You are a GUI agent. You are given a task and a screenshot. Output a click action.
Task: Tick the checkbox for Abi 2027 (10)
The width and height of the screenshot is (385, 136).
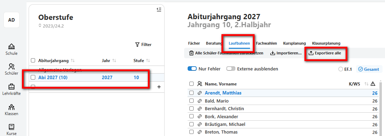click(x=33, y=77)
